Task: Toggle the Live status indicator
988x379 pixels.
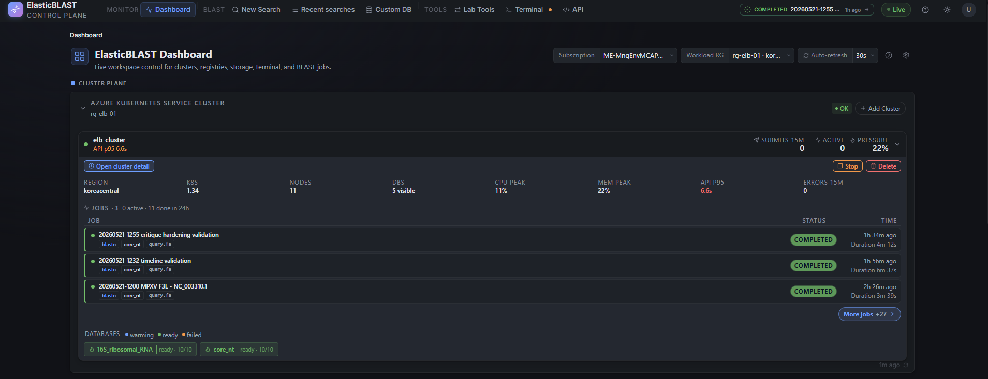Action: point(896,10)
